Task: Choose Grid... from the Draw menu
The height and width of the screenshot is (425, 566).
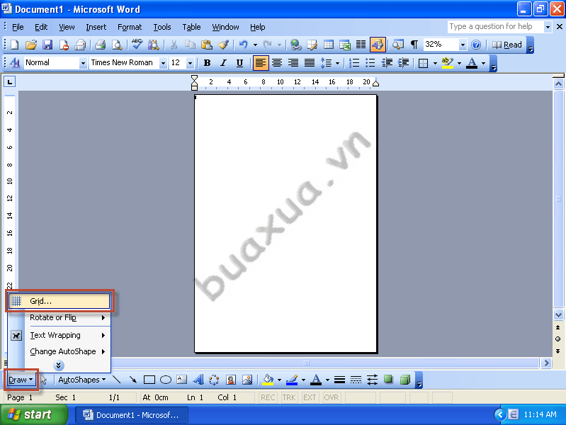Action: coord(60,301)
